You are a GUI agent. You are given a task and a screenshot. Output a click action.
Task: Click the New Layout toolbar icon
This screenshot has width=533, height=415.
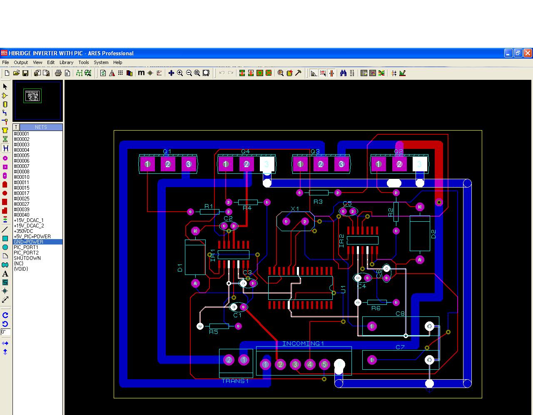point(7,73)
